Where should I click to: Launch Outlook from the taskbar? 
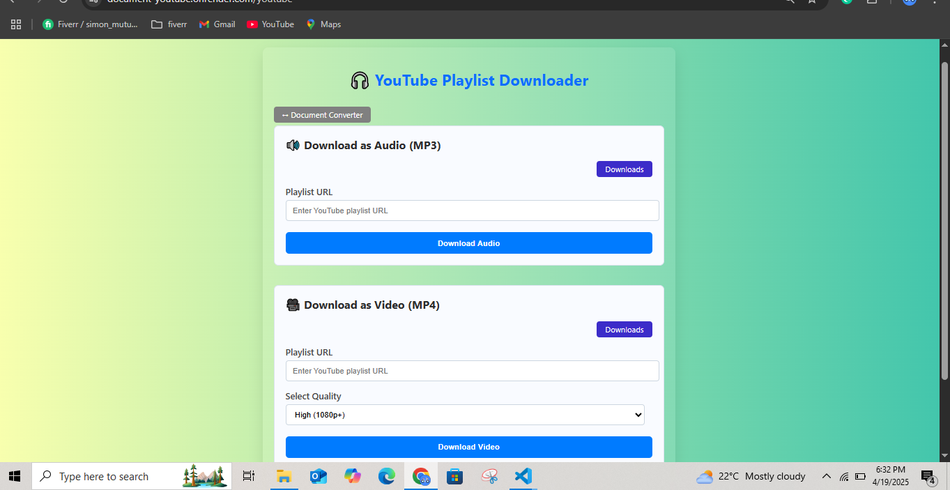(x=319, y=477)
